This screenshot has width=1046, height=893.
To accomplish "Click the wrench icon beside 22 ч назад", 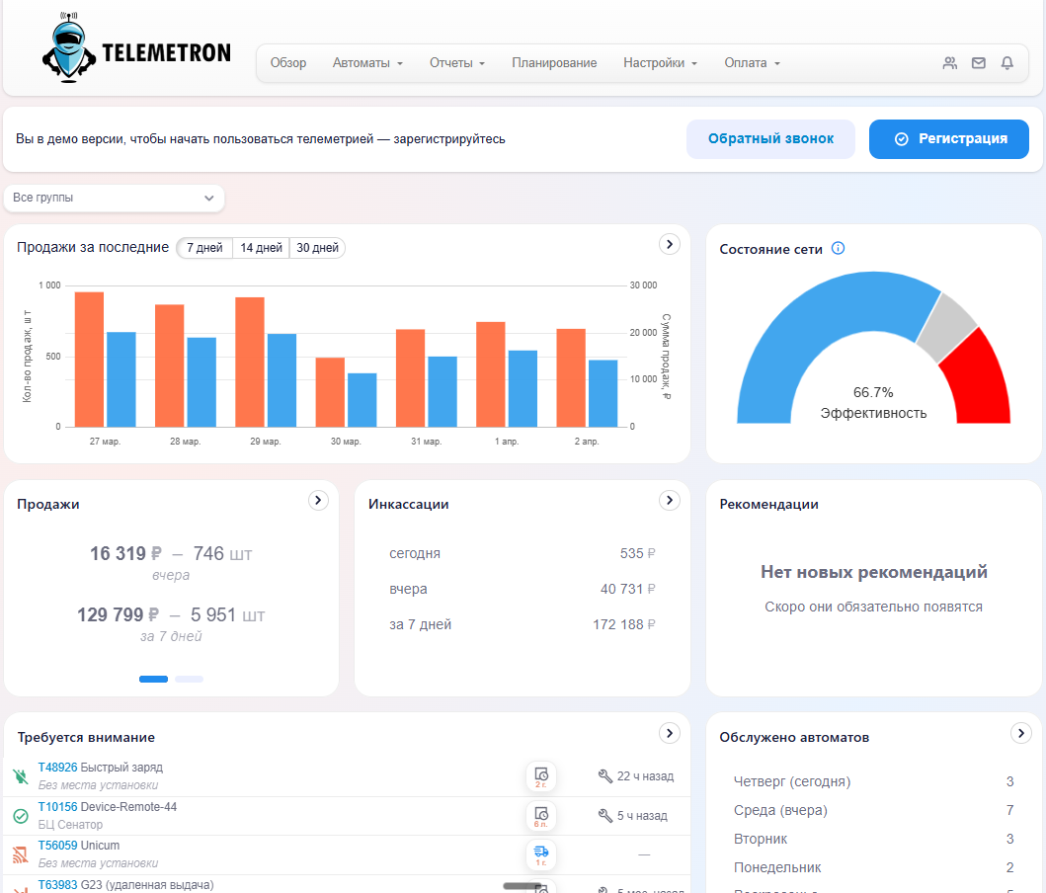I will click(605, 776).
